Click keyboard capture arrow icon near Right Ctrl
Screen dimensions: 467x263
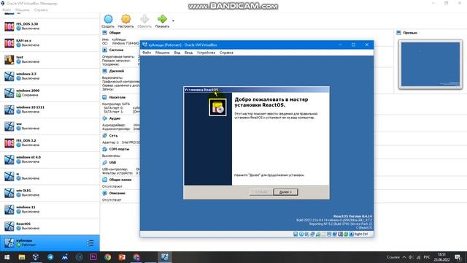352,234
